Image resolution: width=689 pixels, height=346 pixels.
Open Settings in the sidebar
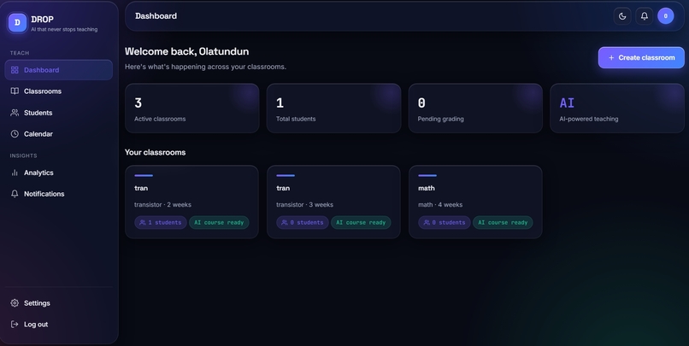[x=58, y=303]
